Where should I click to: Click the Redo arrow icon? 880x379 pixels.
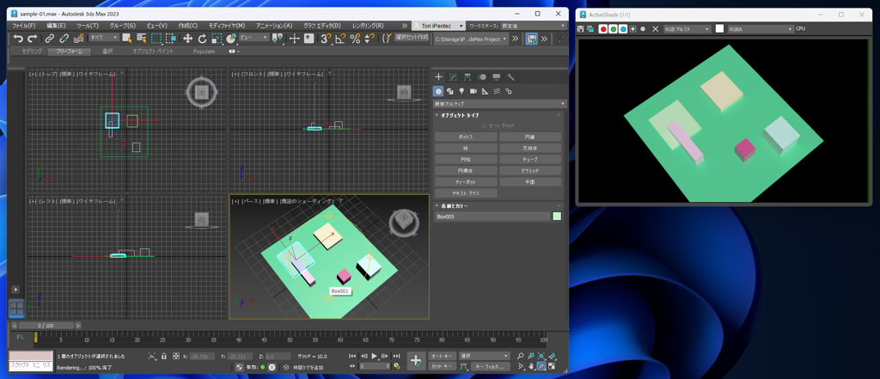[32, 38]
